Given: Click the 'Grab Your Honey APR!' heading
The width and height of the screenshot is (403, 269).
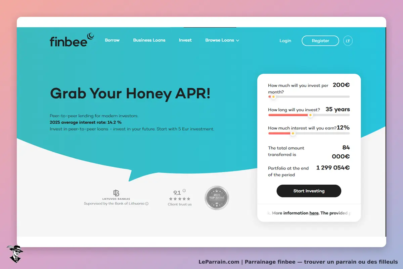Looking at the screenshot, I should (130, 93).
